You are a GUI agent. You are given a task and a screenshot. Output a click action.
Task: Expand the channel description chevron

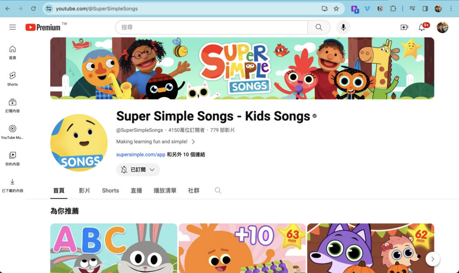tap(193, 141)
